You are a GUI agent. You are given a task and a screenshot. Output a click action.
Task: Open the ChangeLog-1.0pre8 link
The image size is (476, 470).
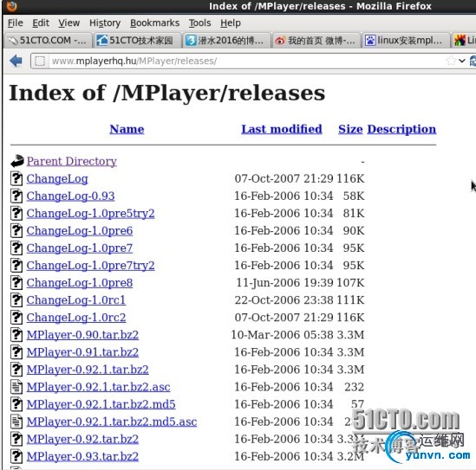click(80, 283)
